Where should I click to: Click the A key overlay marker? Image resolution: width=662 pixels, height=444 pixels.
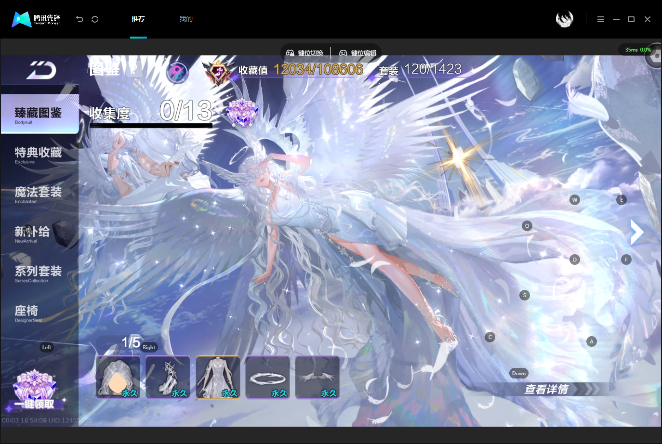coord(592,341)
